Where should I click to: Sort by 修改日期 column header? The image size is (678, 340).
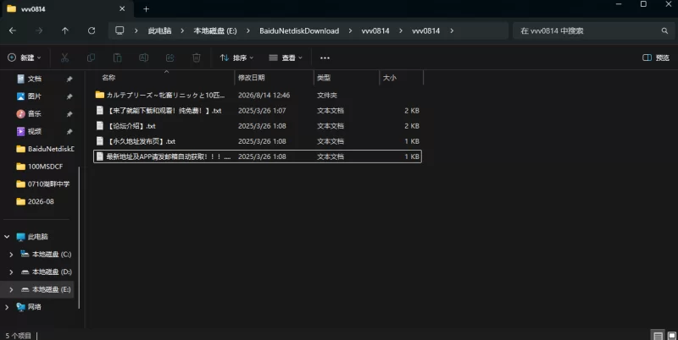click(x=274, y=78)
